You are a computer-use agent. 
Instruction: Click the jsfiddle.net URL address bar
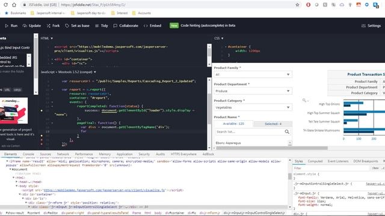pyautogui.click(x=157, y=5)
